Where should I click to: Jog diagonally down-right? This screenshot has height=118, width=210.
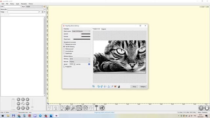[x=28, y=108]
